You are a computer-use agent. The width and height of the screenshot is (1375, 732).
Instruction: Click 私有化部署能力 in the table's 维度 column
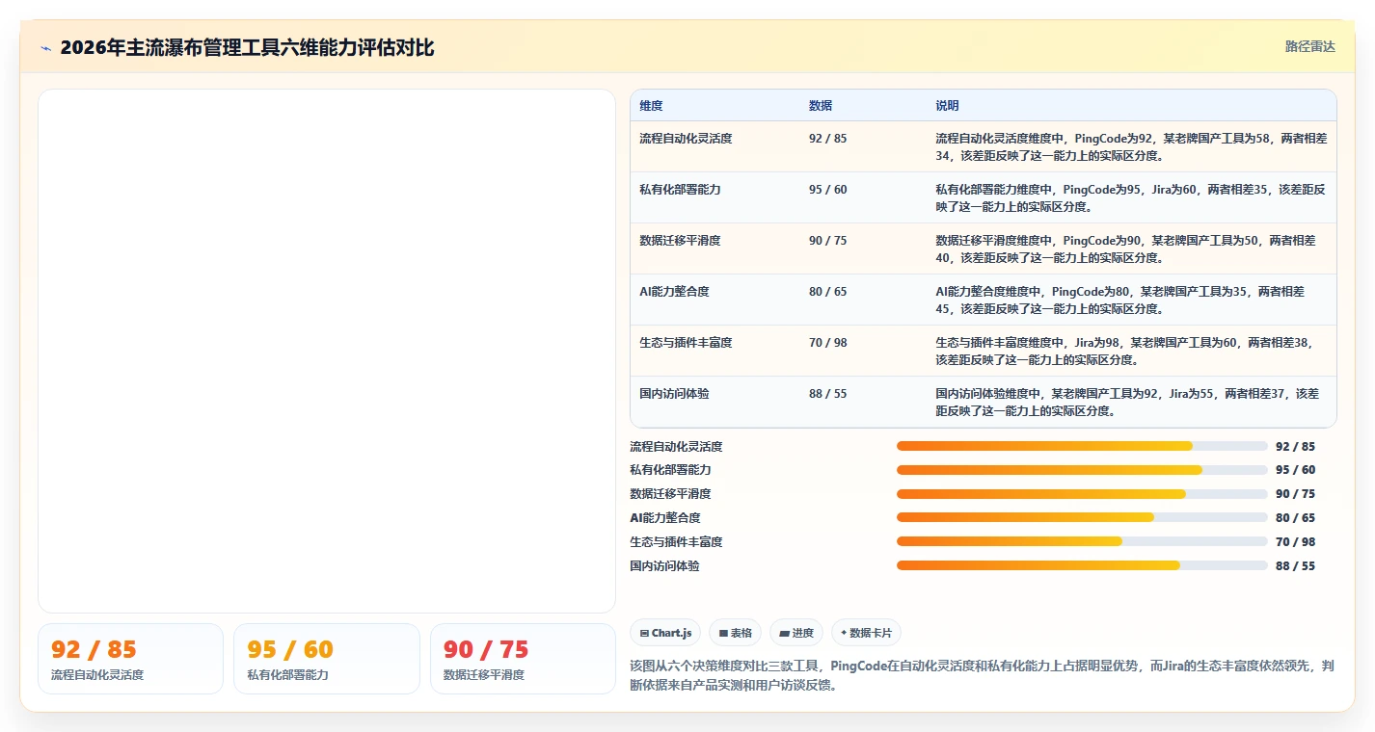680,190
